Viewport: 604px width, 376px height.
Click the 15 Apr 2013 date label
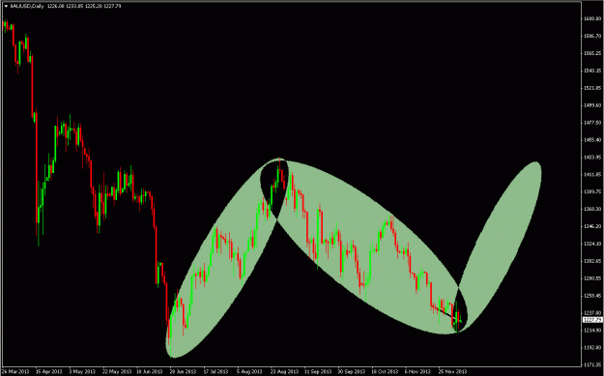click(48, 372)
